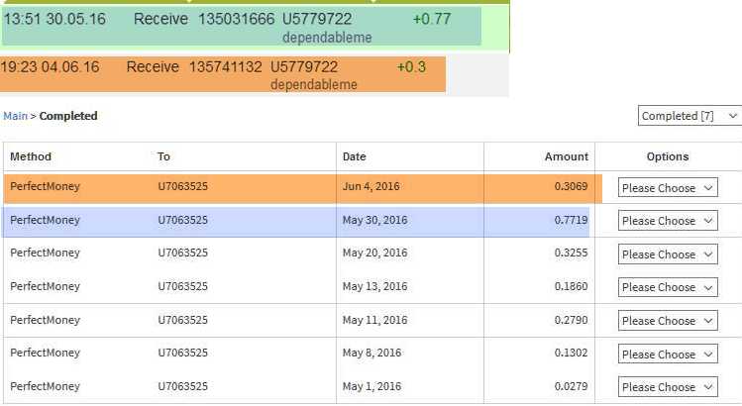Select the amount 0.3069 cell
The image size is (742, 406).
click(571, 186)
